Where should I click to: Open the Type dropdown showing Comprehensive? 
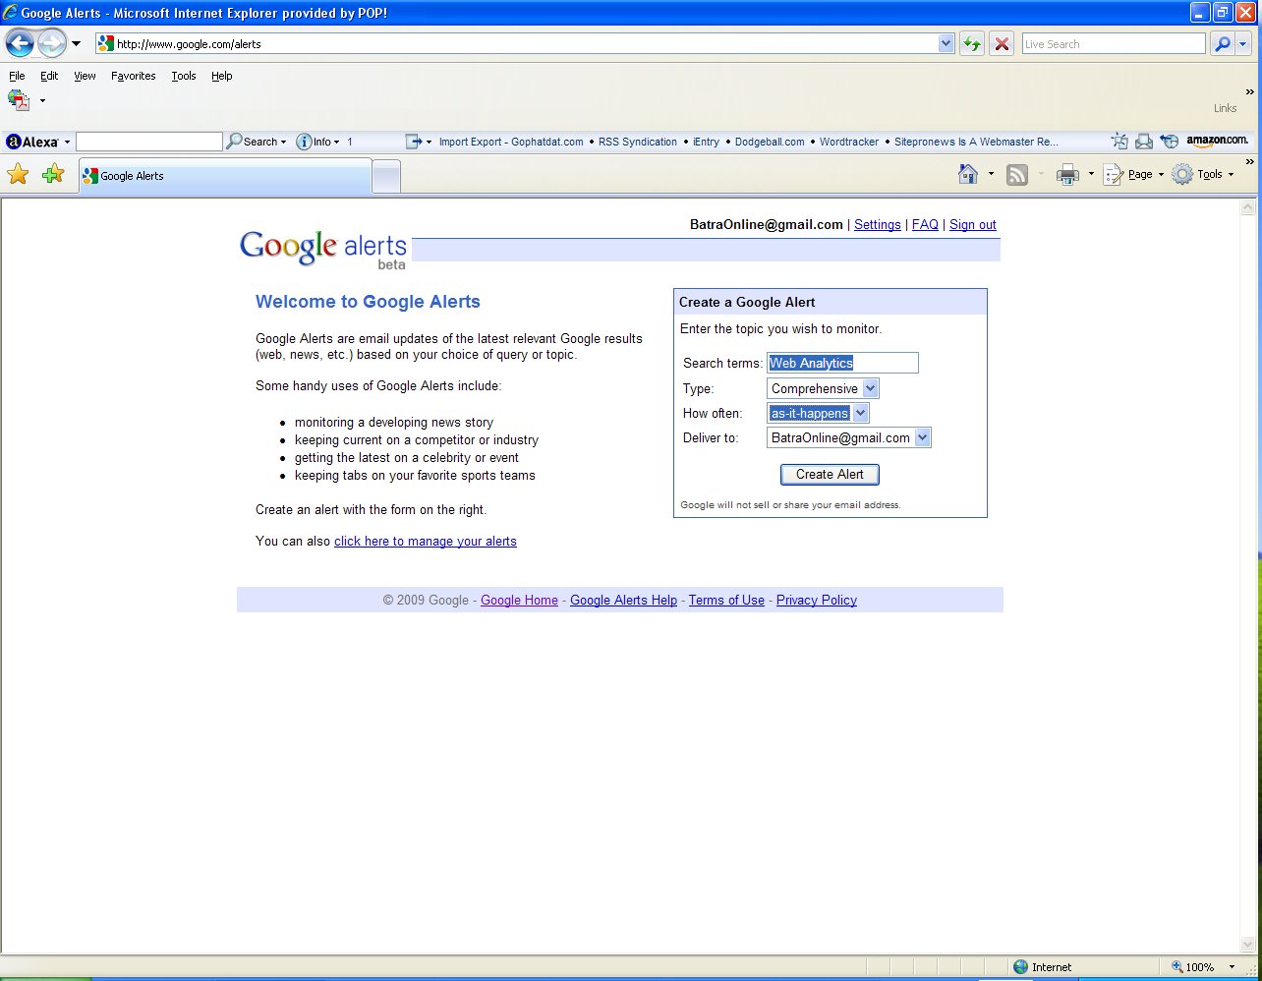tap(871, 388)
